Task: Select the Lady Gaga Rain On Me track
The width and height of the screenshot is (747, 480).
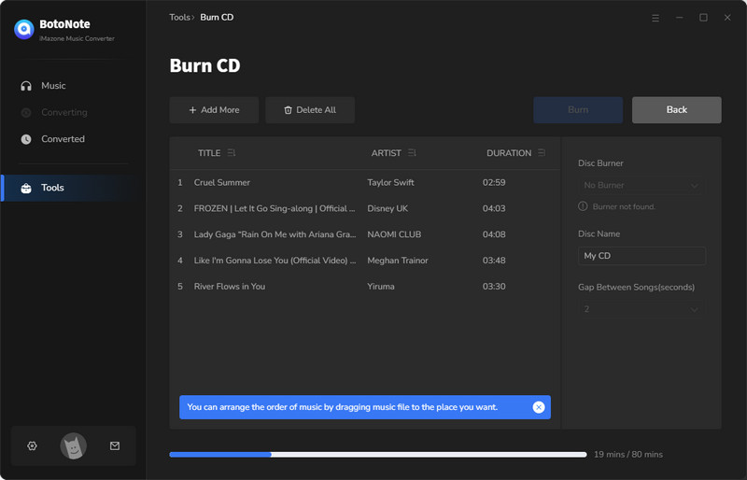Action: [x=365, y=234]
